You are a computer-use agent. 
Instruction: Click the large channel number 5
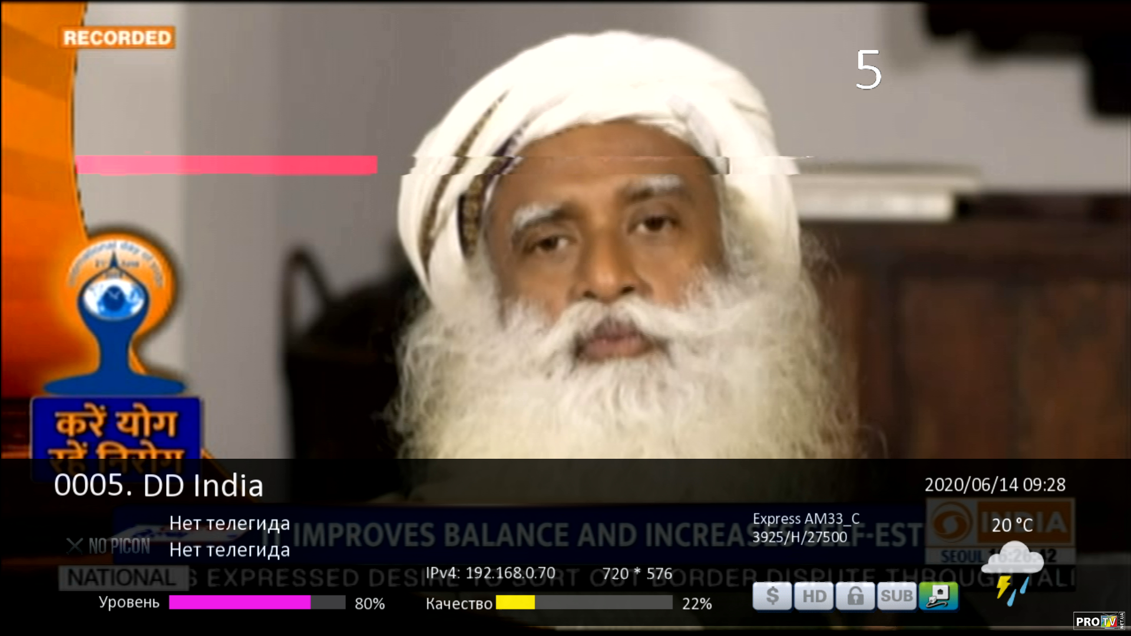tap(868, 71)
